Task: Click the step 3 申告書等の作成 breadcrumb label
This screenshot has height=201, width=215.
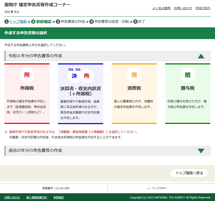Action: click(x=73, y=22)
